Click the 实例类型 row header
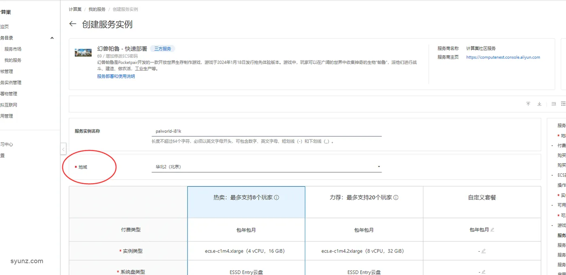 tap(133, 251)
